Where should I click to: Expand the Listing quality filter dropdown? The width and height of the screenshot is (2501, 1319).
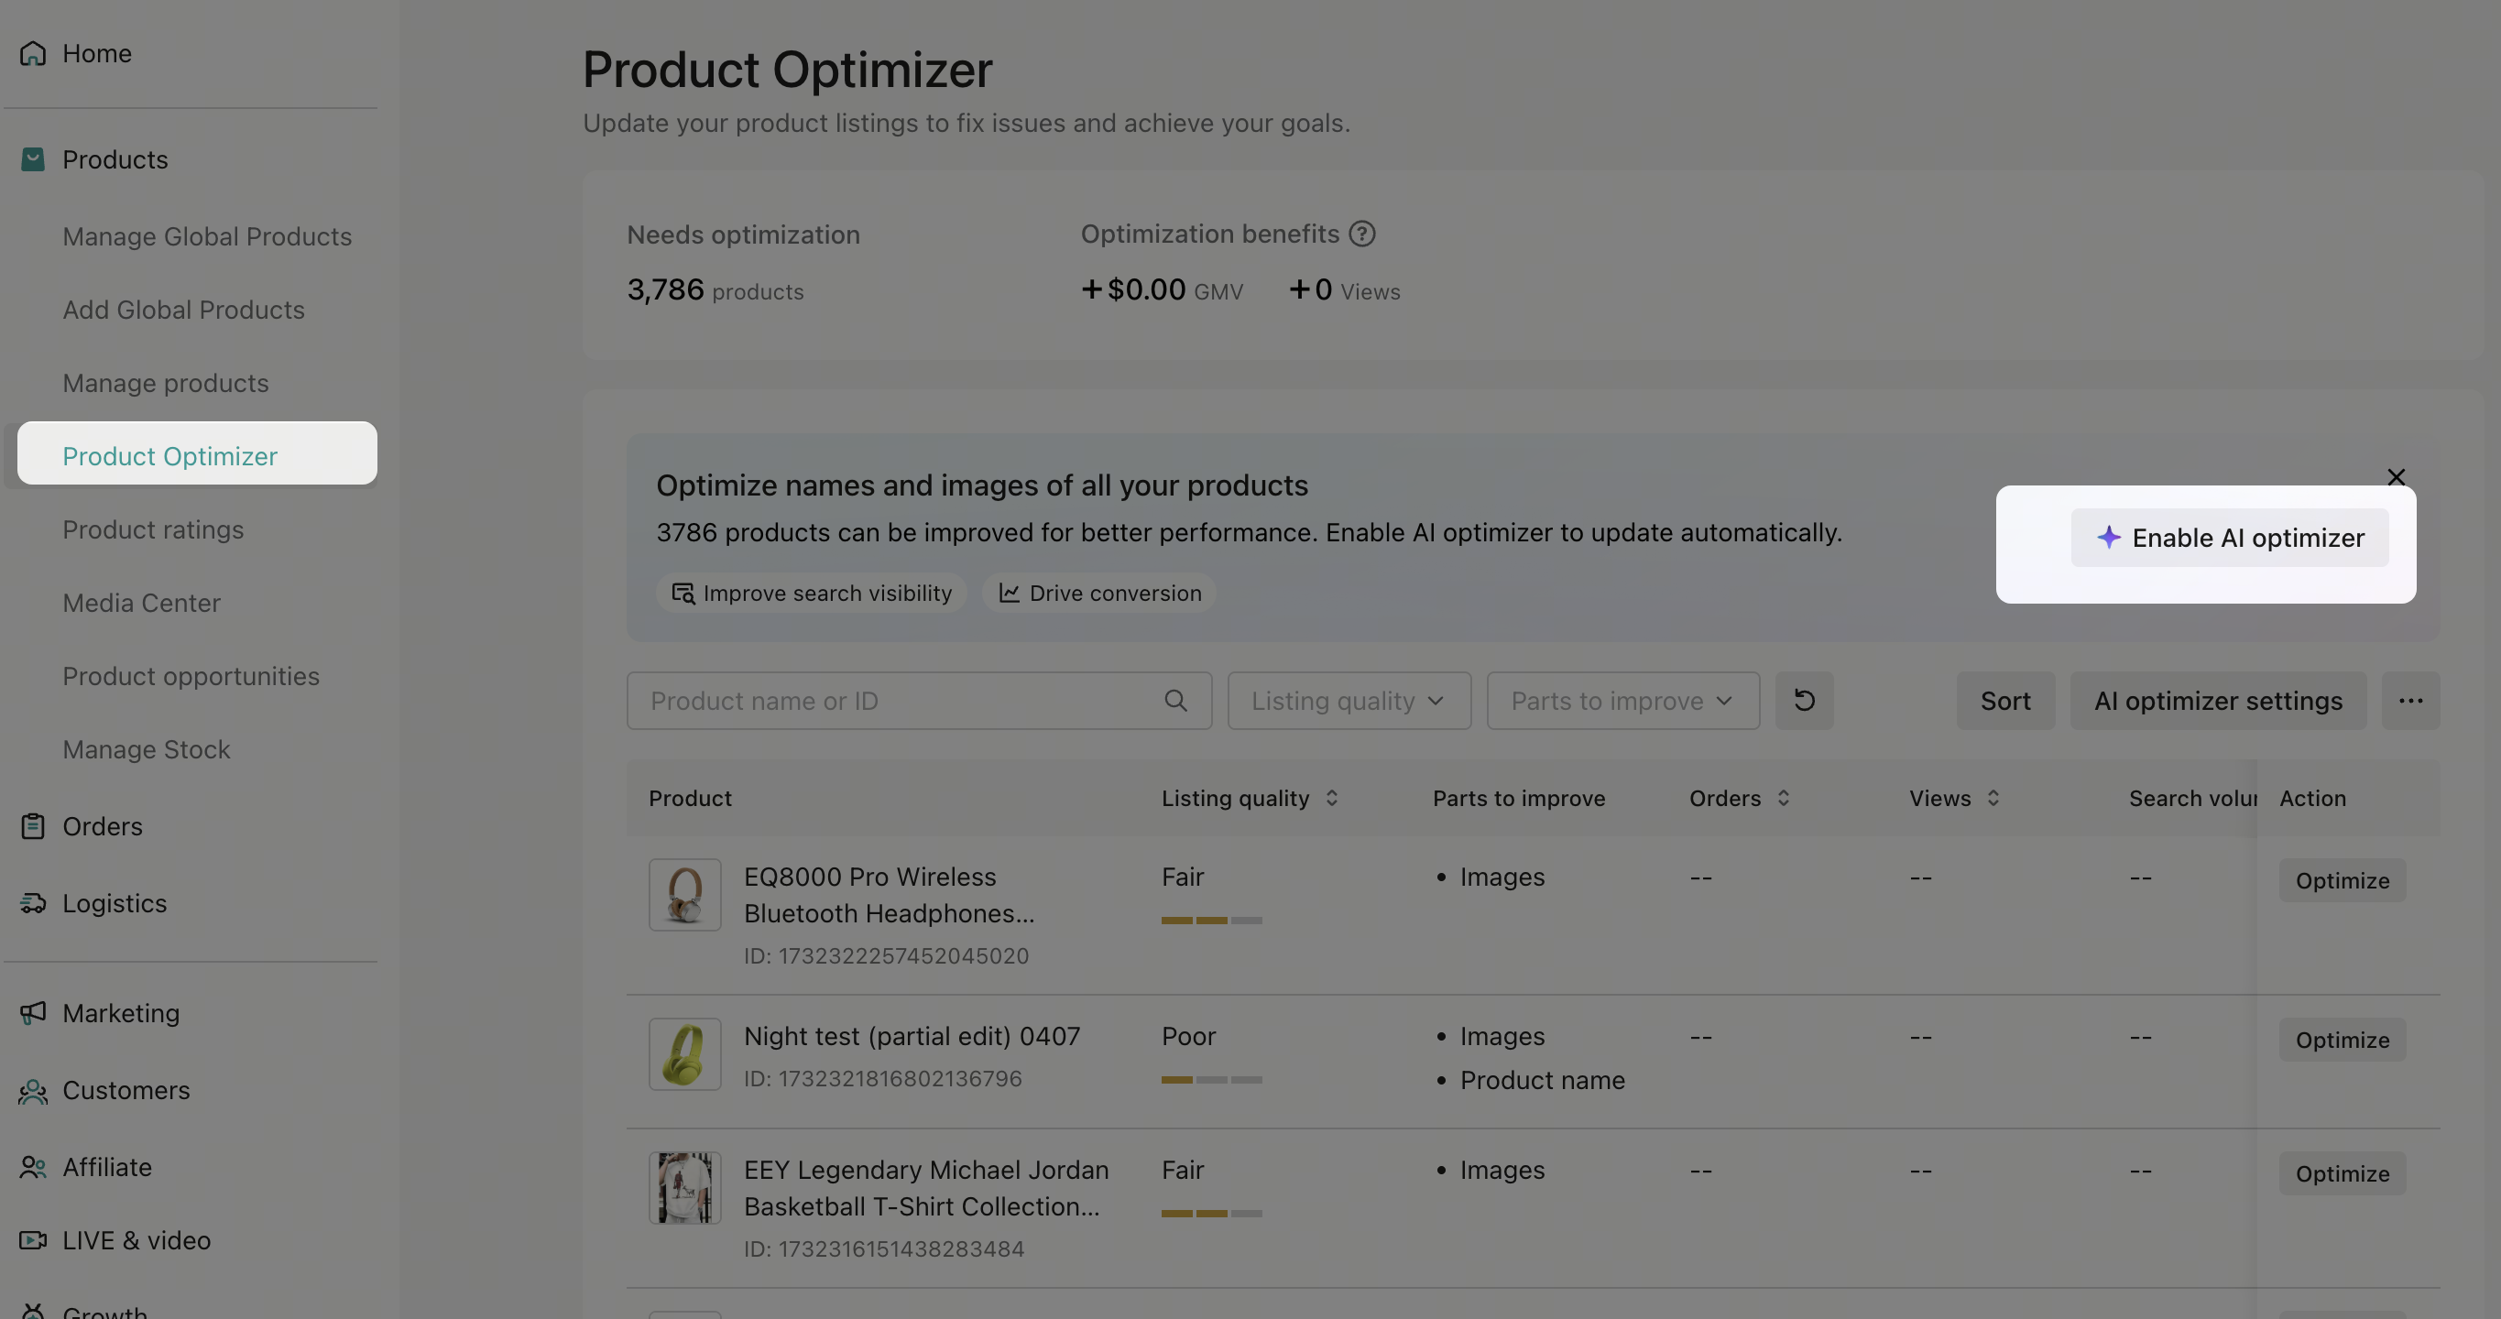click(1348, 701)
